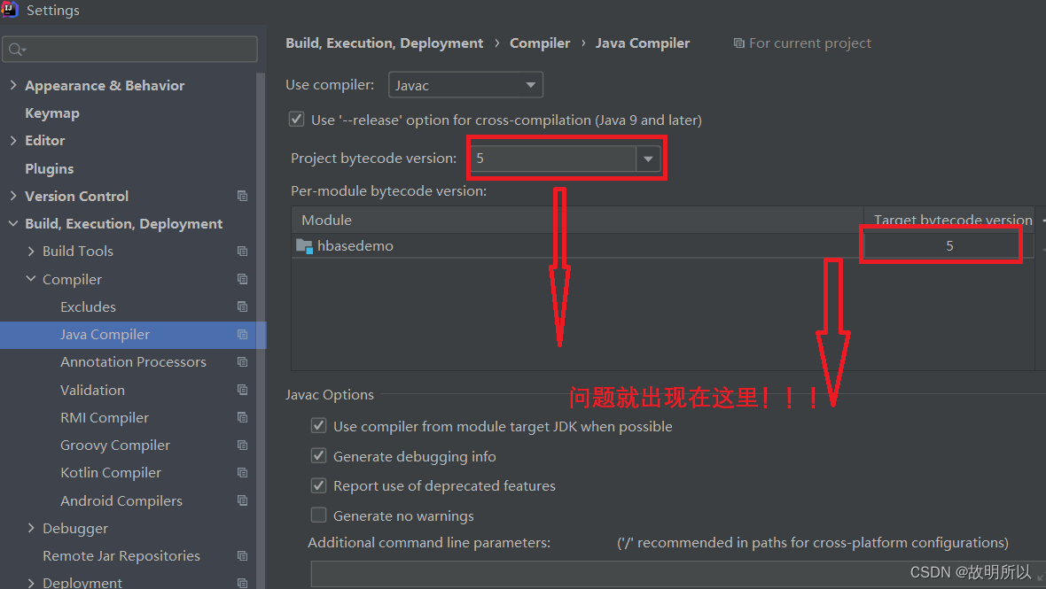Click the hbasedemo module folder icon

[x=304, y=246]
